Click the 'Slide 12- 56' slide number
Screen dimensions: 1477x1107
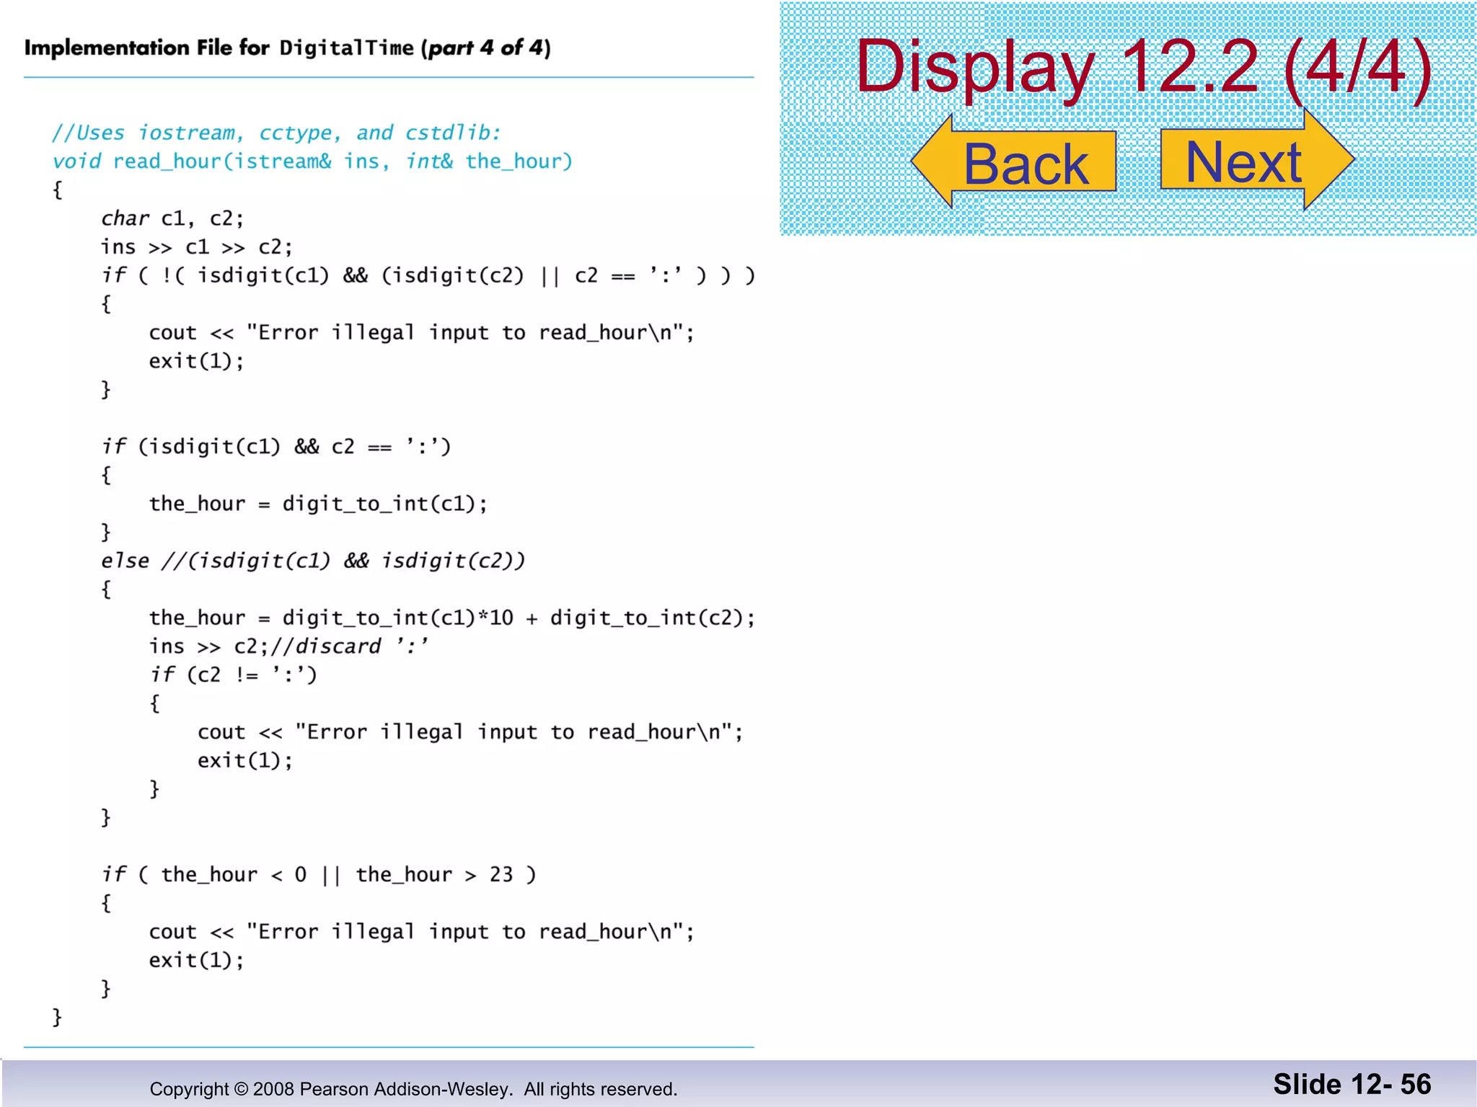click(1352, 1085)
